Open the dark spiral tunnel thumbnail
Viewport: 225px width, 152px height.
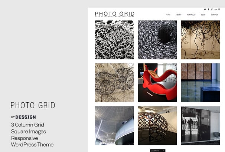coord(157,40)
